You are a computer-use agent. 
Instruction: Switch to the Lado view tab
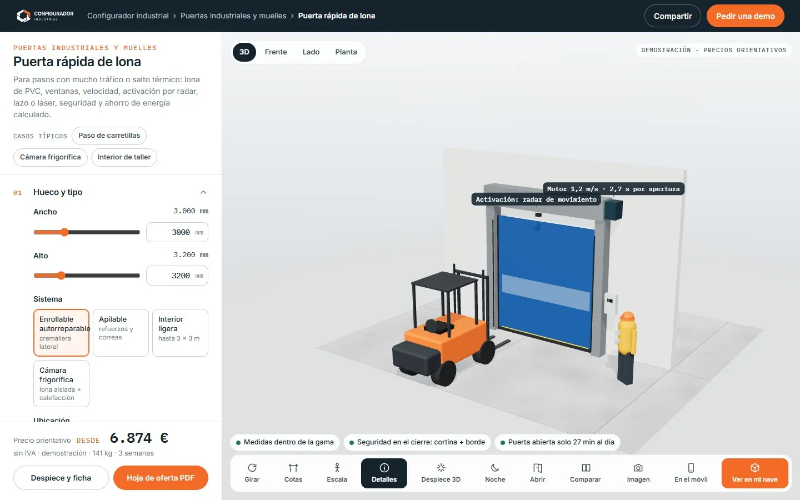(x=311, y=52)
